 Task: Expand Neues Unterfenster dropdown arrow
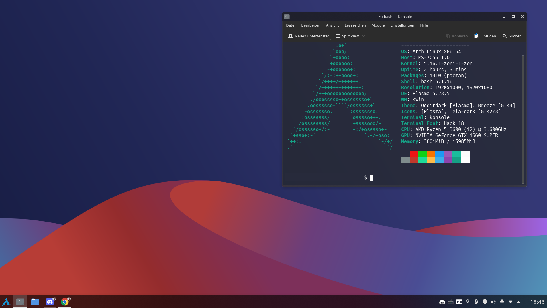click(330, 39)
